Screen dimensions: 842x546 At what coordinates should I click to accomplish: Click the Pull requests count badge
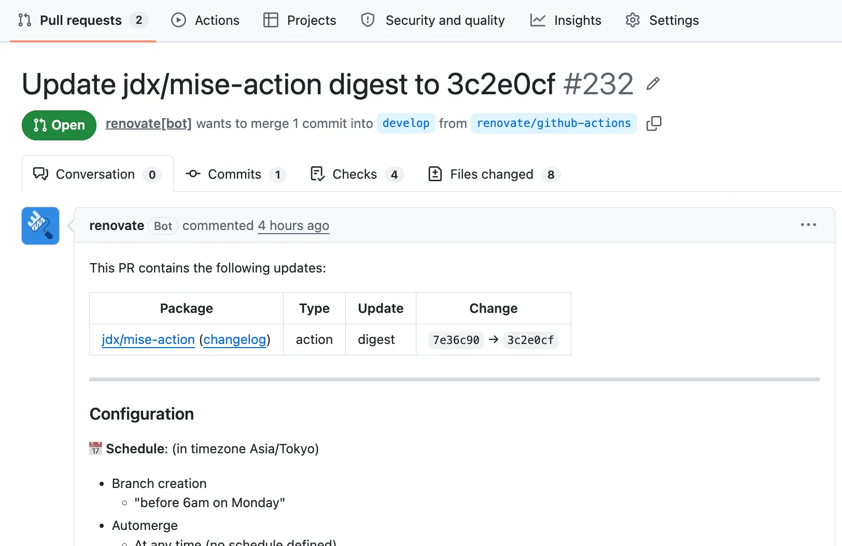138,20
